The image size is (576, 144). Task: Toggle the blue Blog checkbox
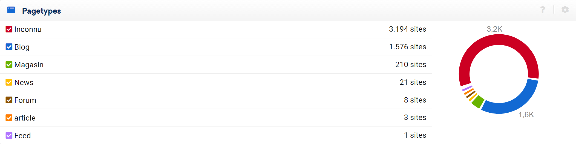(9, 47)
